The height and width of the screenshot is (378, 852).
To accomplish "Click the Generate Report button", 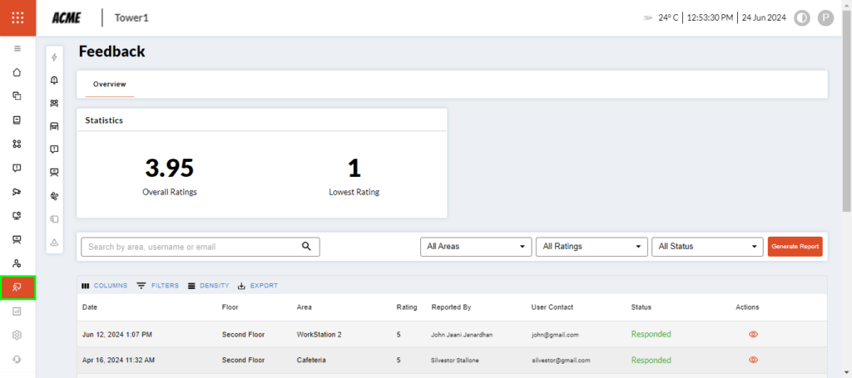I will pos(795,247).
